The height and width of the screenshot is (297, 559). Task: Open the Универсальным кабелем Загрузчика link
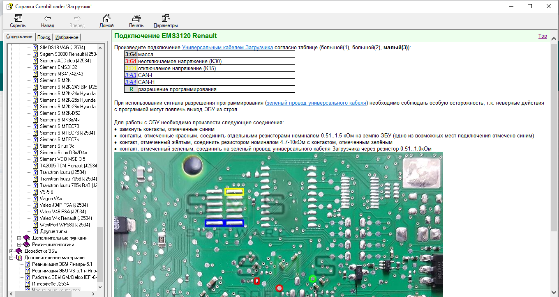[227, 47]
